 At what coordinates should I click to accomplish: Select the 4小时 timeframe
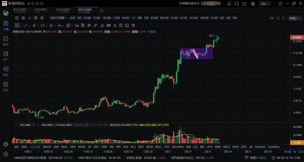point(126,18)
